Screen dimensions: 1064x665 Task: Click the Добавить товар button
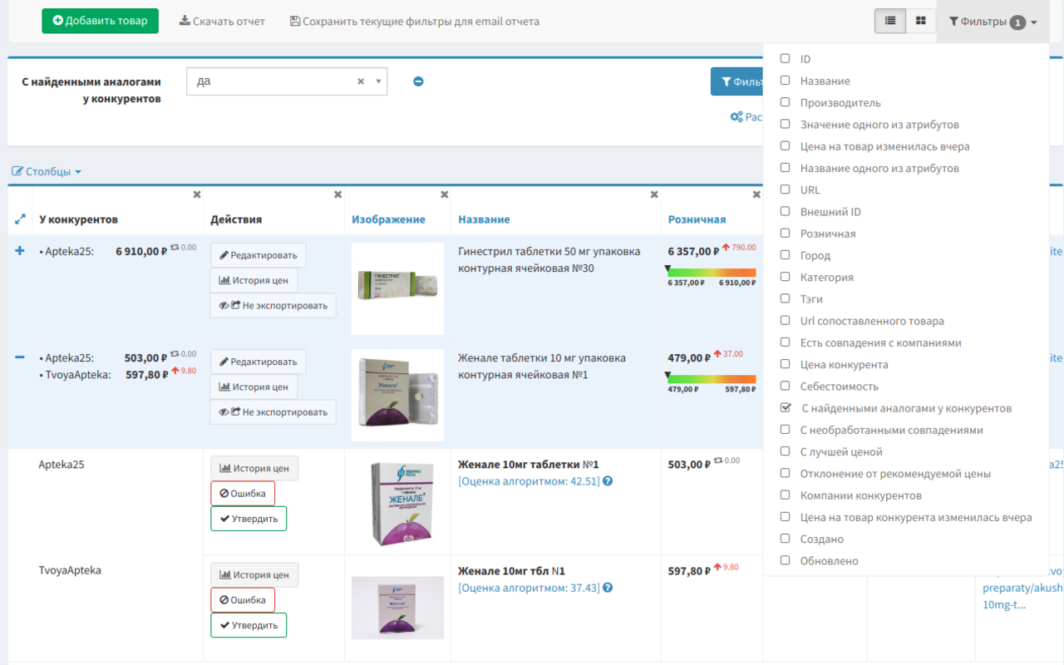(x=100, y=21)
